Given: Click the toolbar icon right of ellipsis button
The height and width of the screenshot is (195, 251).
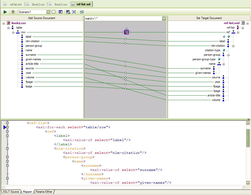Looking at the screenshot, I should click(x=60, y=12).
